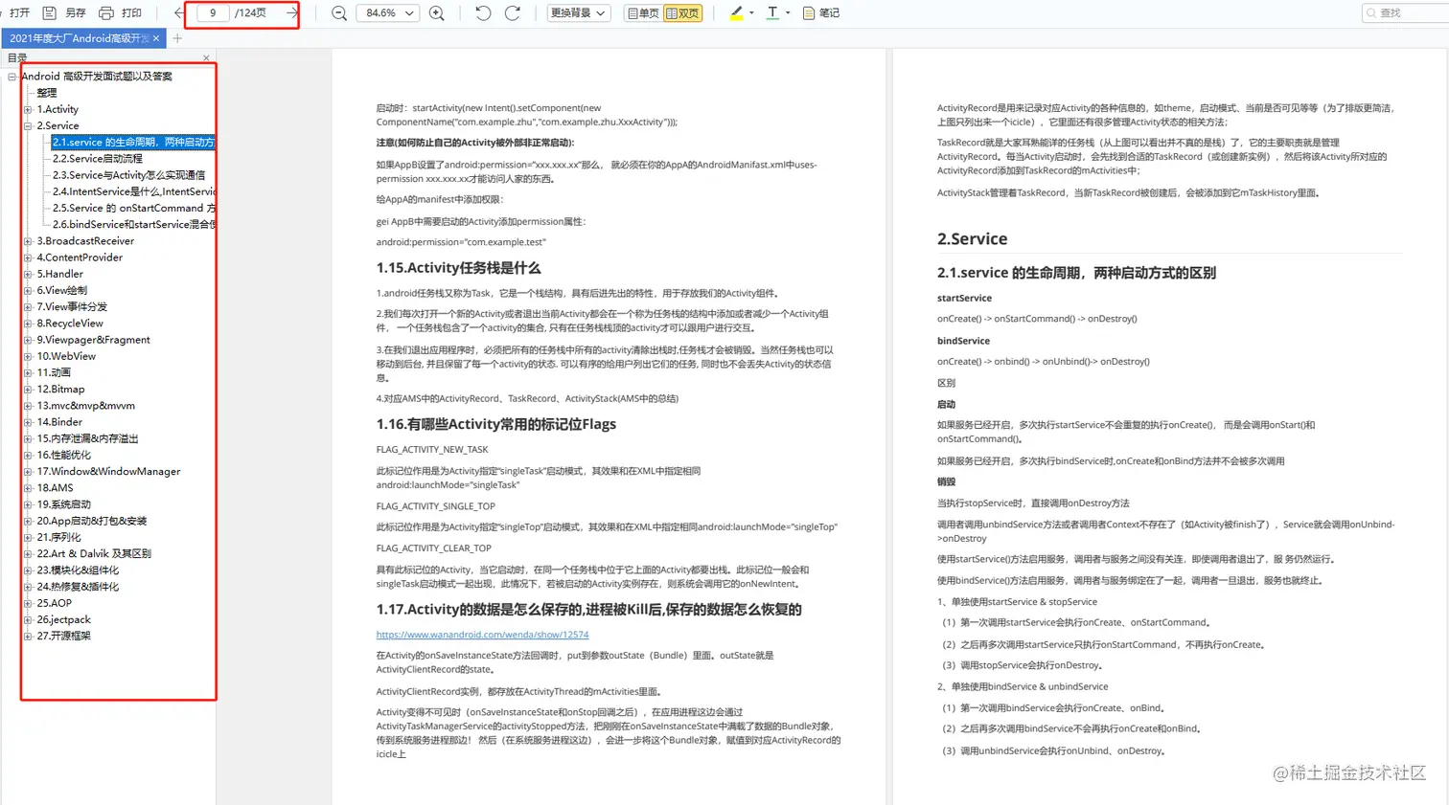Expand the 1.Activity outline node
The image size is (1449, 805).
tap(28, 109)
